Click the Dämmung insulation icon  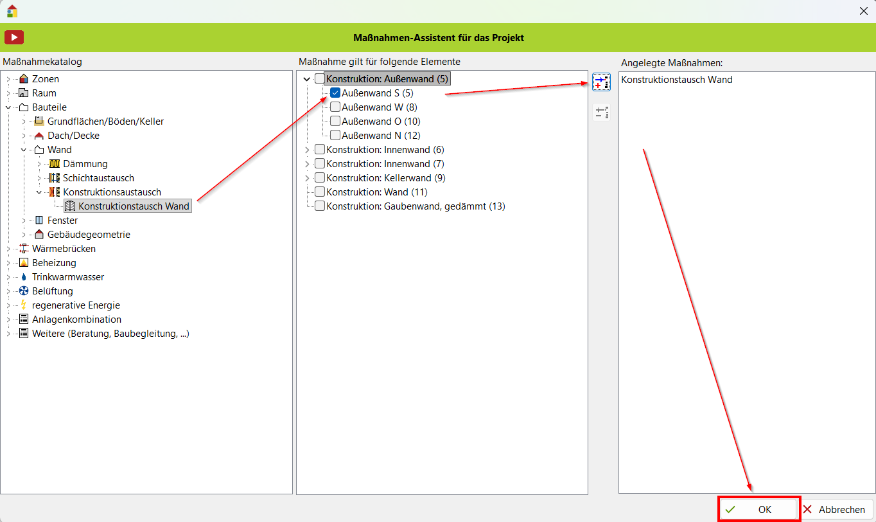click(55, 164)
